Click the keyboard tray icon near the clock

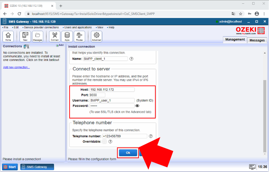pyautogui.click(x=252, y=167)
